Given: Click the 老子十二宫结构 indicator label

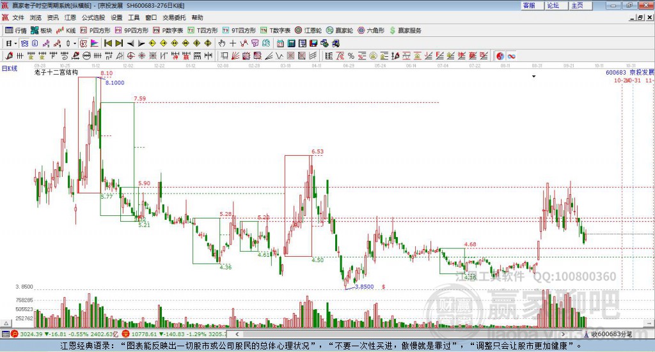Looking at the screenshot, I should click(56, 72).
